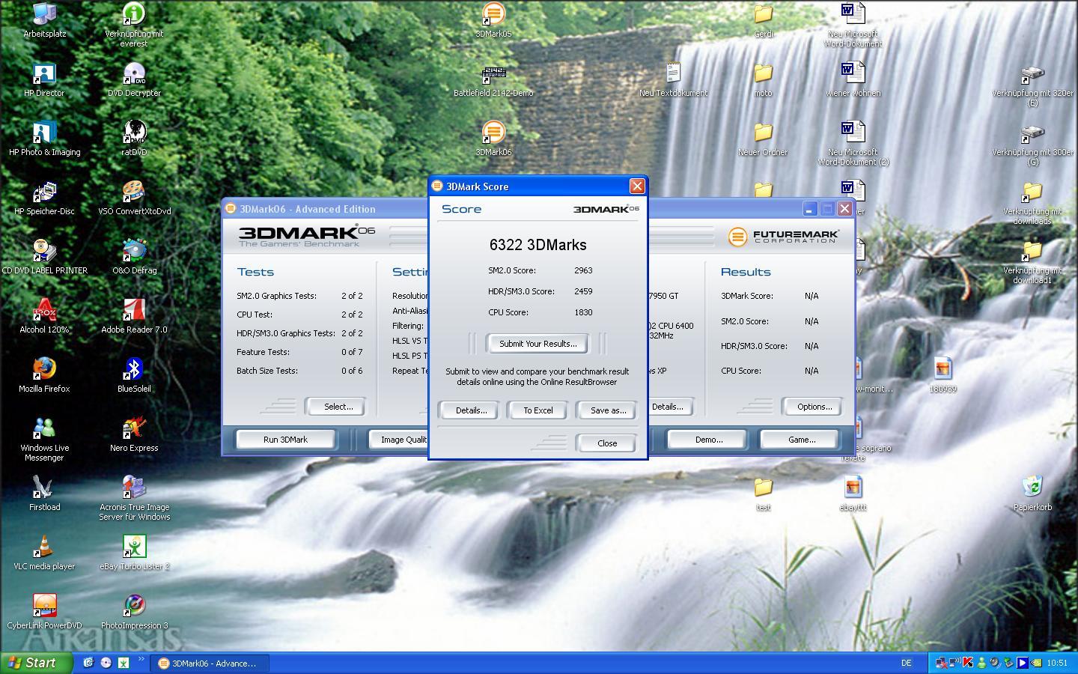Click Submit Your Results button
The image size is (1078, 674).
(x=538, y=344)
